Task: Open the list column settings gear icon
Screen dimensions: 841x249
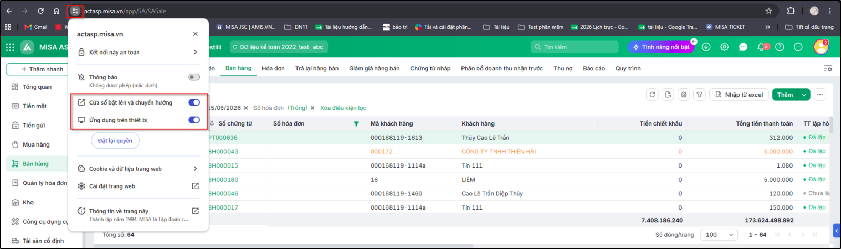Action: (x=684, y=95)
